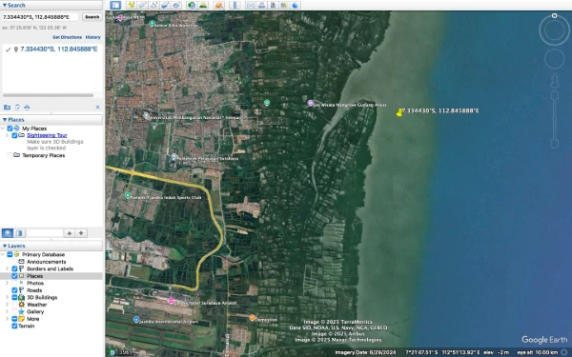Click the Email envelope toolbar icon
The height and width of the screenshot is (357, 572).
(x=251, y=5)
